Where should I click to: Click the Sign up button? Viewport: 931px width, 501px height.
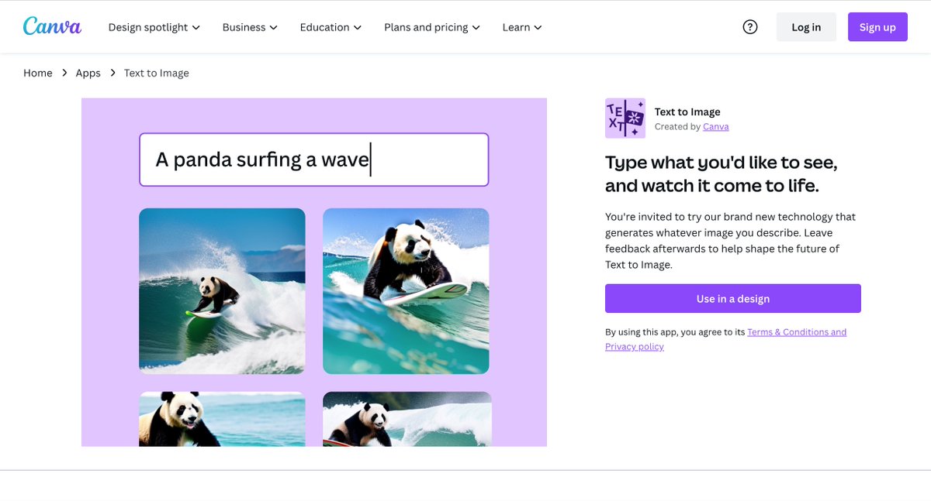coord(877,27)
